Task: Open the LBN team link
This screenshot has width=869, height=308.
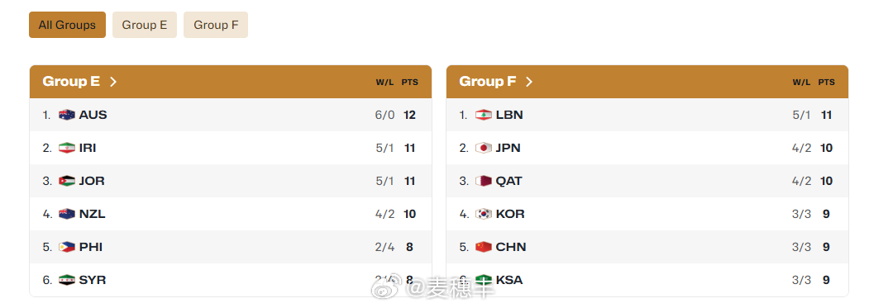Action: 509,116
